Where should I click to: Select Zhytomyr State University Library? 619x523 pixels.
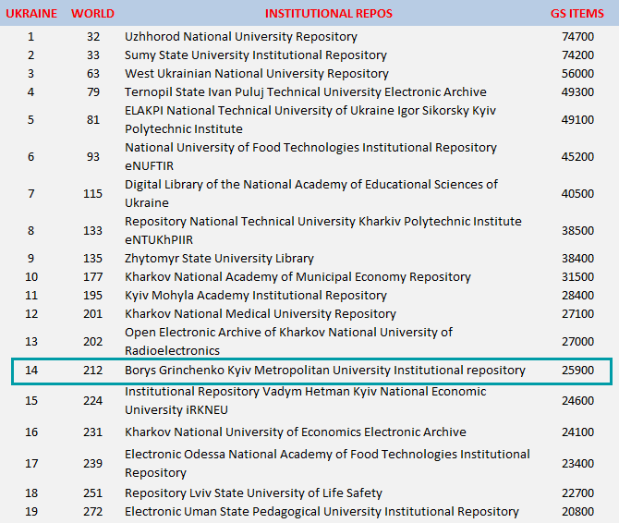click(219, 259)
